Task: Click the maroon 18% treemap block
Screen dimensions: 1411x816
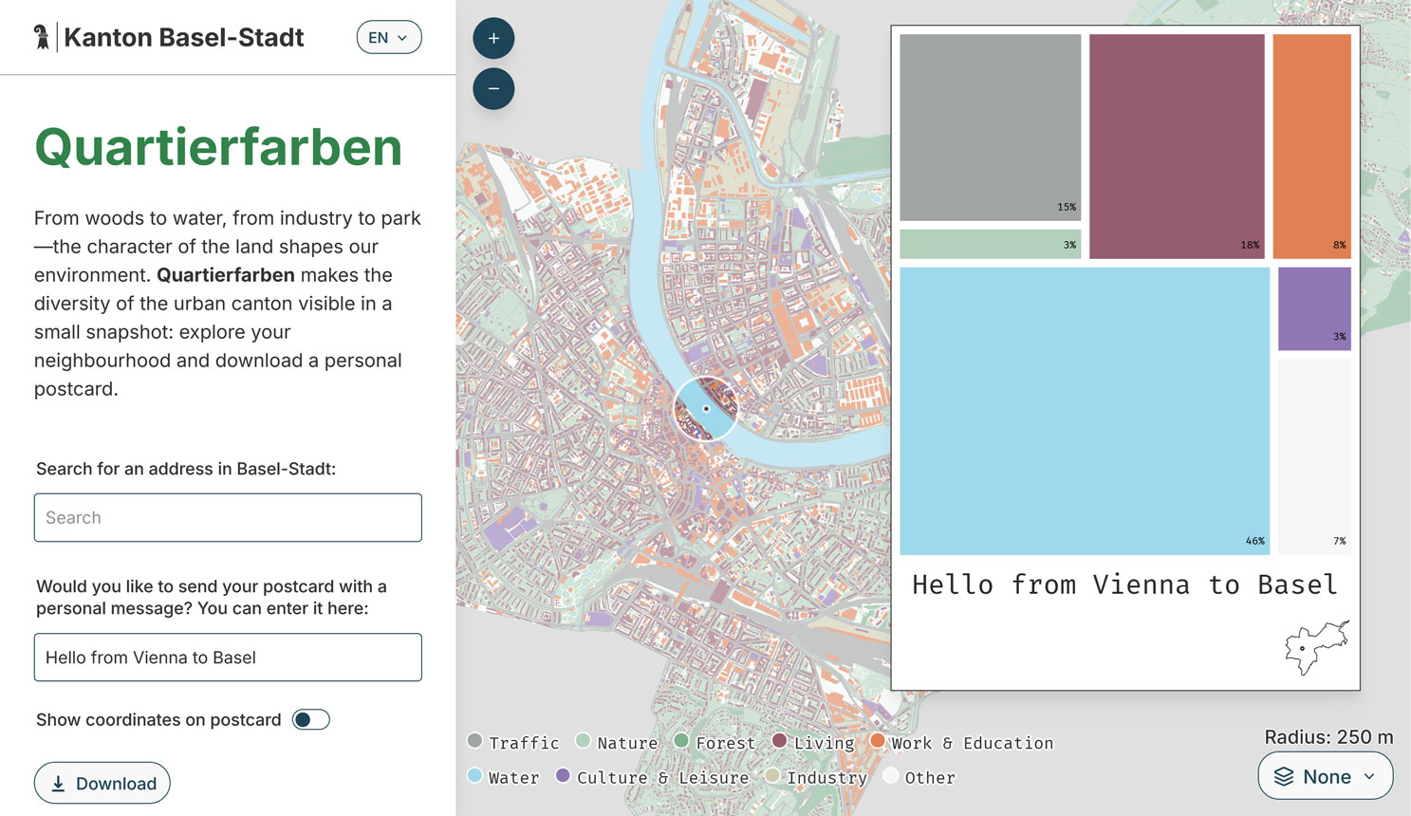Action: pos(1177,146)
